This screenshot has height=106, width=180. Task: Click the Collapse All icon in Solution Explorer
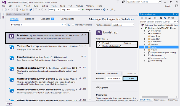(x=169, y=18)
